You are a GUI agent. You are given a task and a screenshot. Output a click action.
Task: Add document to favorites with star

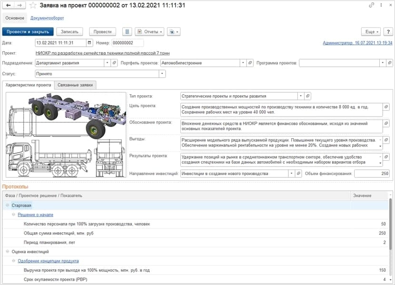[x=33, y=5]
